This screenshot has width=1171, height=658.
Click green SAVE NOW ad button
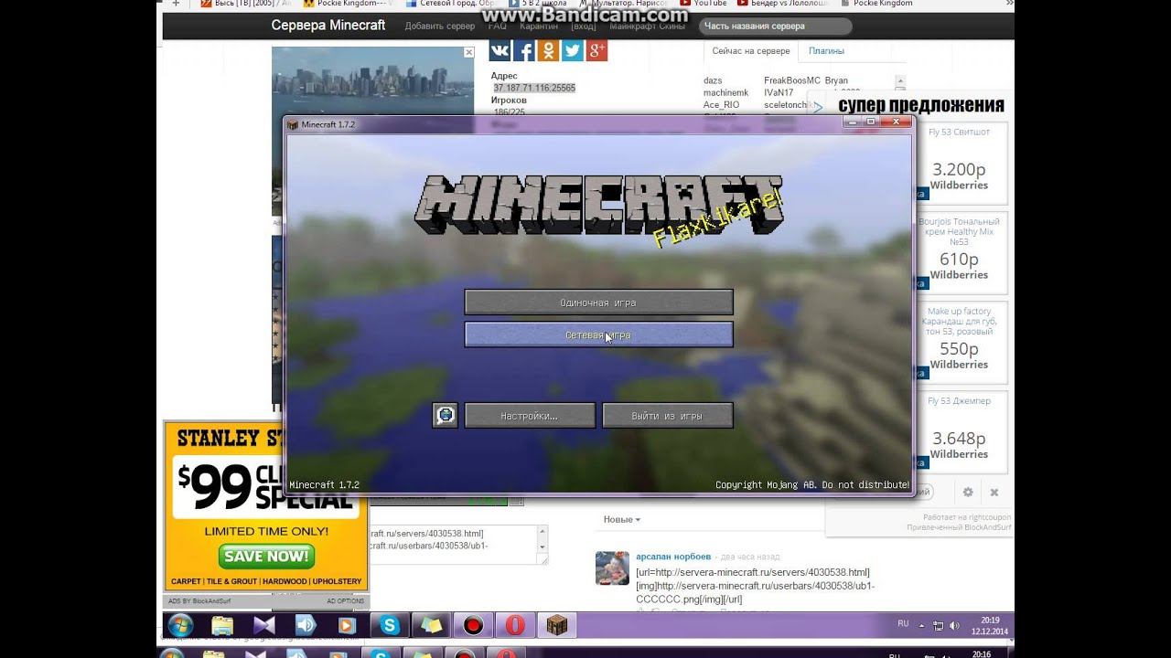coord(266,556)
